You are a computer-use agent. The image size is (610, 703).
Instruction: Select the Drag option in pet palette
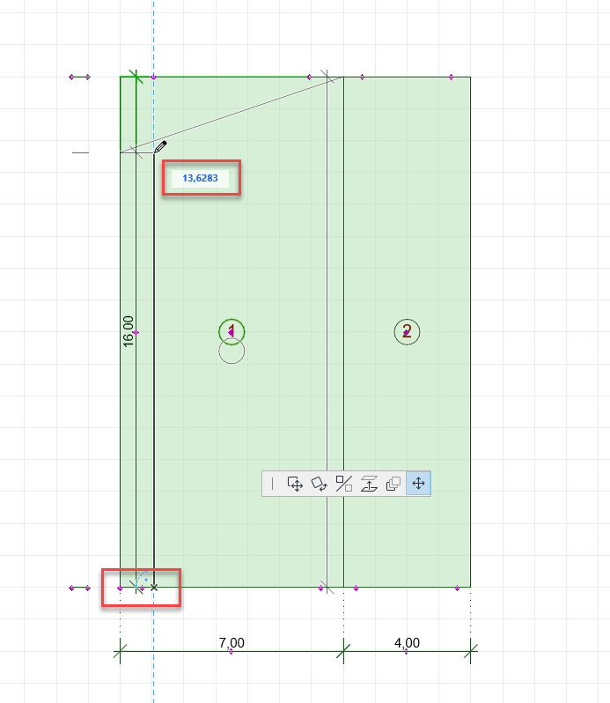295,484
